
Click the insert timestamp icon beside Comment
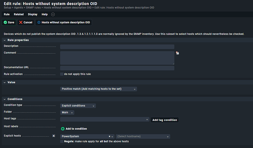pyautogui.click(x=177, y=53)
